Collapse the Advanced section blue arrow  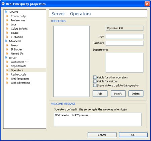click(x=6, y=41)
